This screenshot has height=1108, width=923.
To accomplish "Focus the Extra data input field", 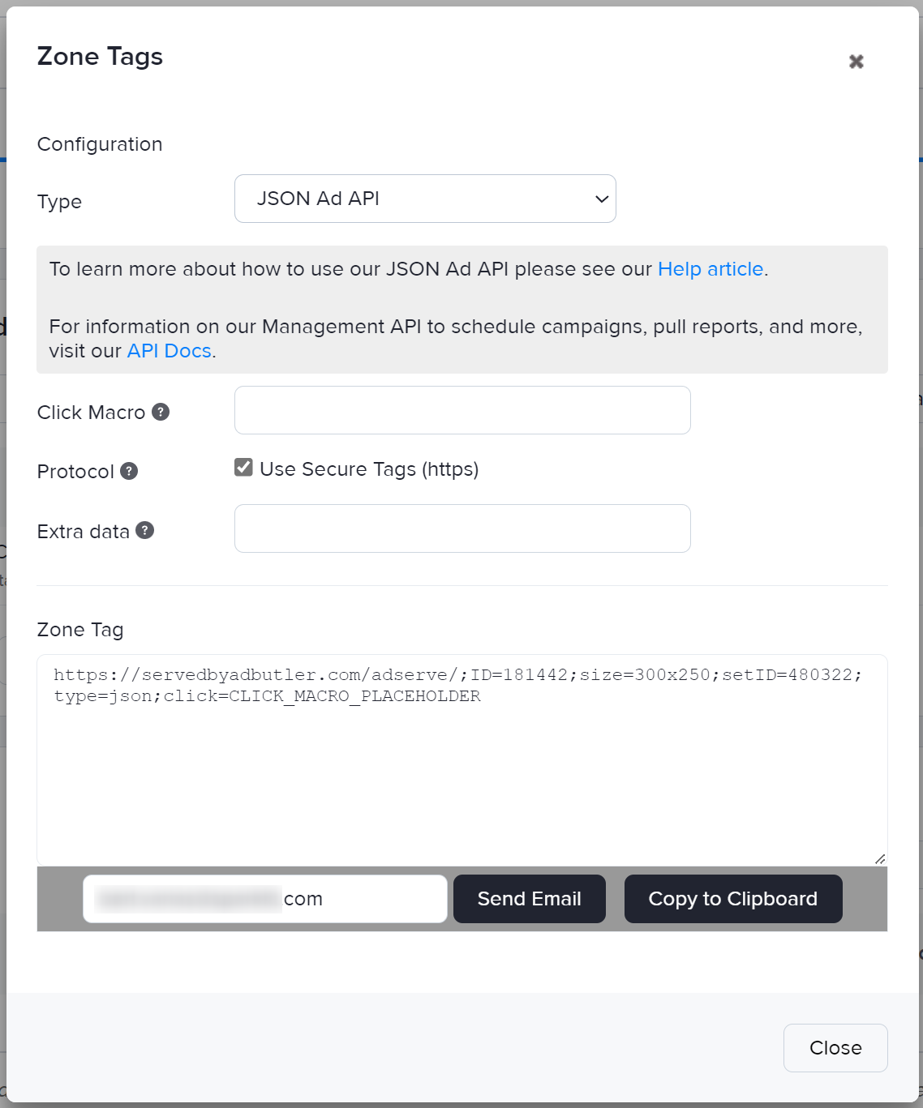I will tap(461, 528).
